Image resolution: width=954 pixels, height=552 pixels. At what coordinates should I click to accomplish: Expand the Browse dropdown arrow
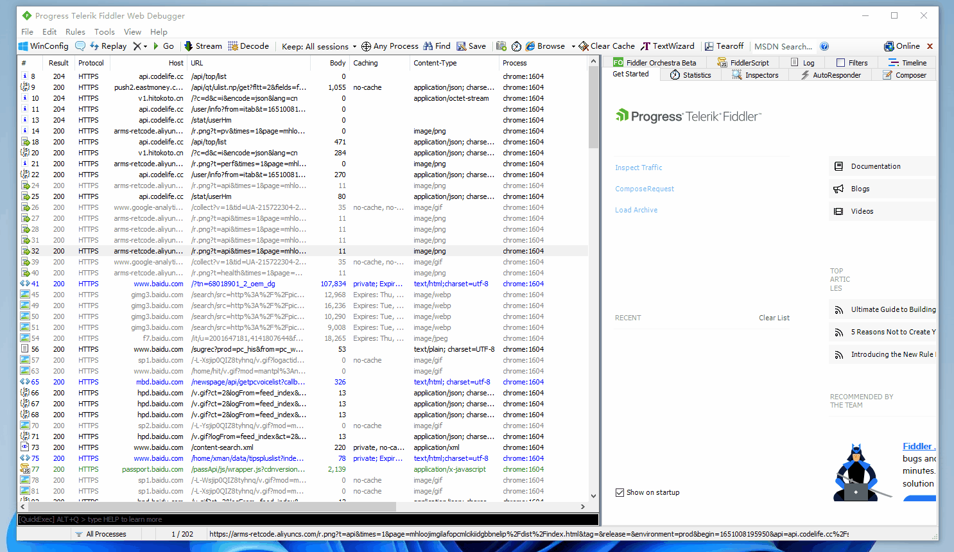coord(573,46)
